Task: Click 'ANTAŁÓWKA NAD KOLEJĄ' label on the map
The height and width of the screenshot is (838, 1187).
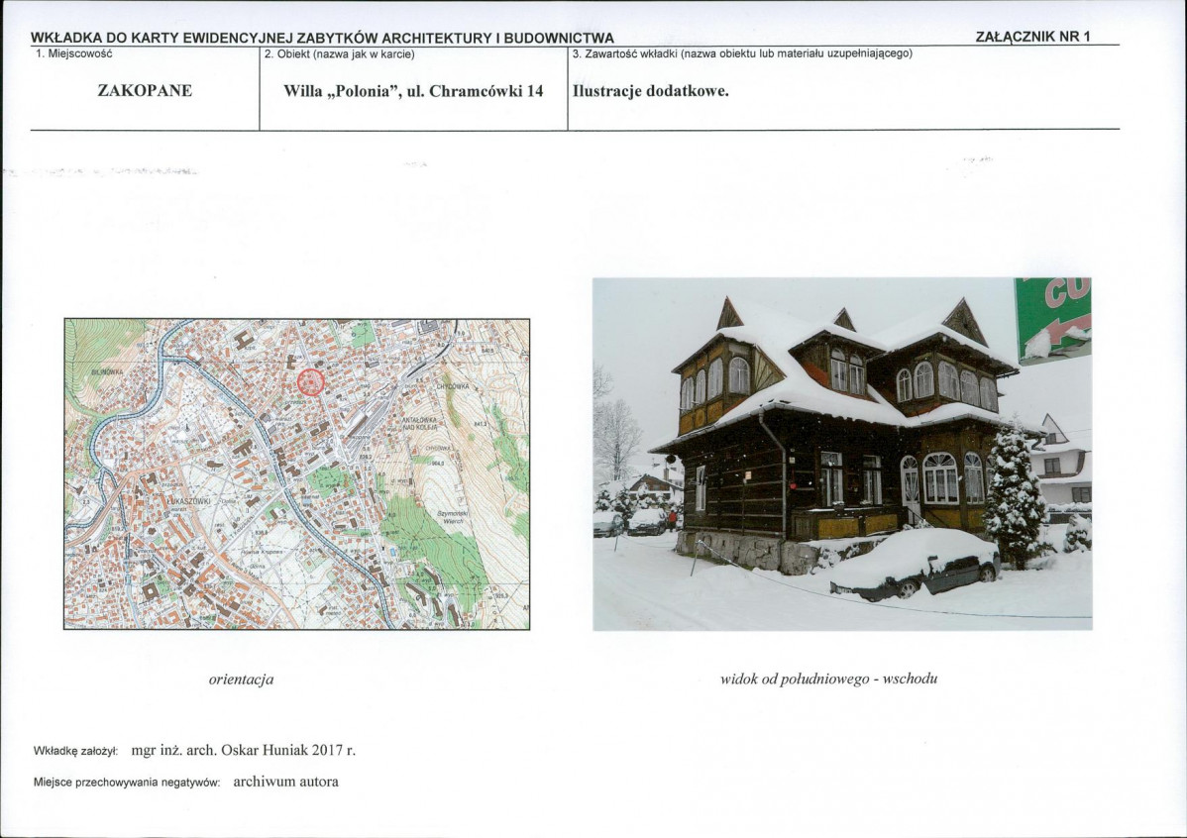Action: 421,422
